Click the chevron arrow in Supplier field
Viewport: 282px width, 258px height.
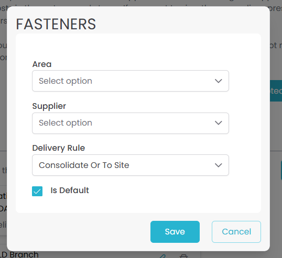pyautogui.click(x=219, y=123)
